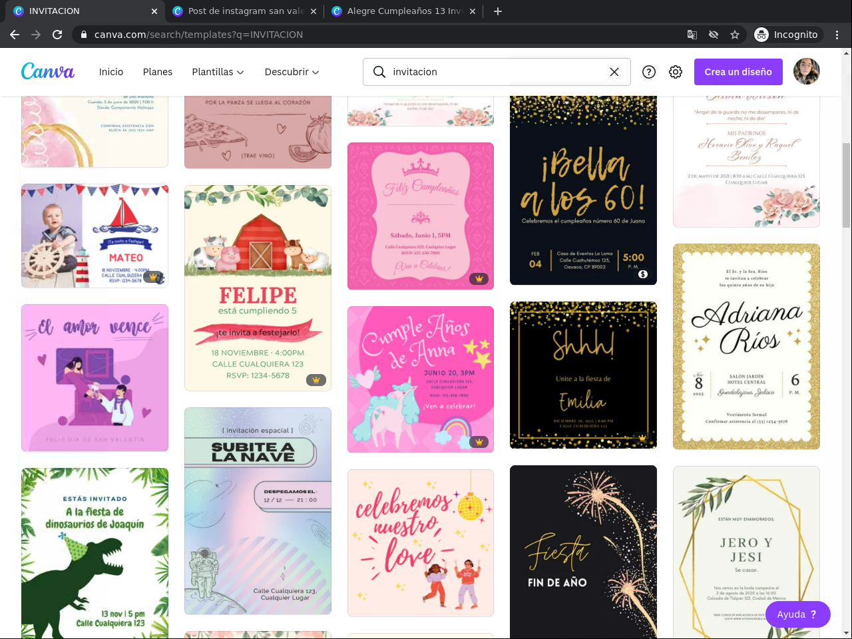Select the 'Subite a la nave' template
Viewport: 852px width, 639px height.
pyautogui.click(x=258, y=511)
